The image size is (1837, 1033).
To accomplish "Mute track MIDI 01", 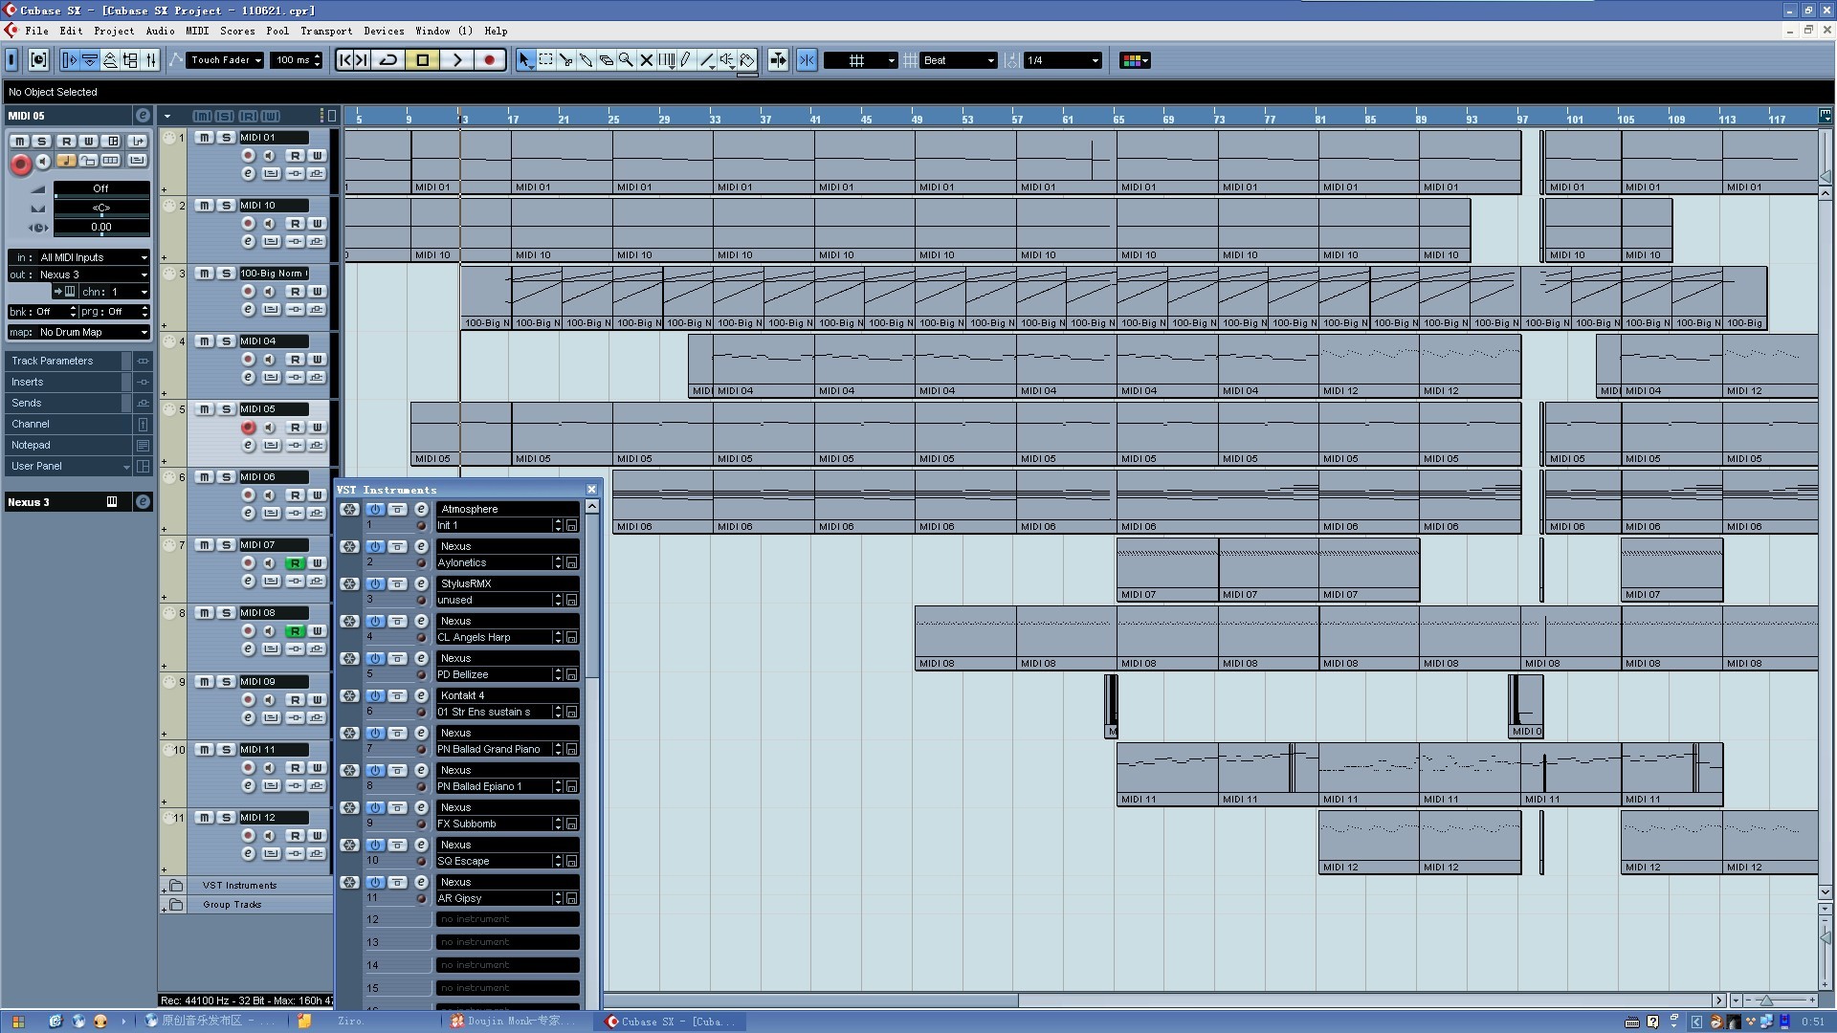I will 205,138.
